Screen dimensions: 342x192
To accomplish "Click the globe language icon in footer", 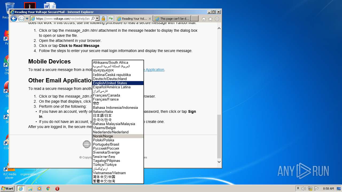I will [87, 144].
